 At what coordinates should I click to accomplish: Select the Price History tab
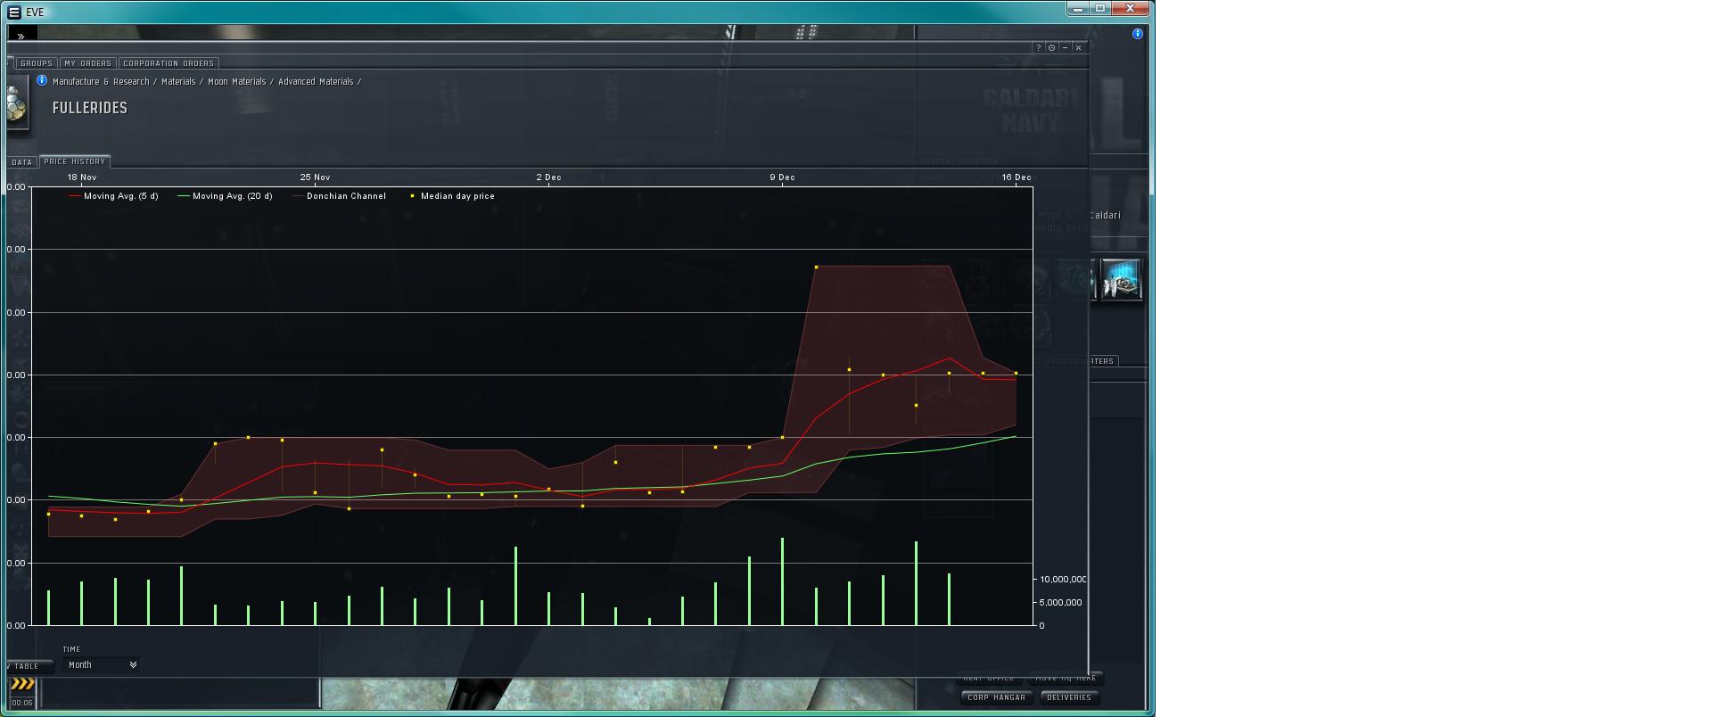click(x=75, y=161)
